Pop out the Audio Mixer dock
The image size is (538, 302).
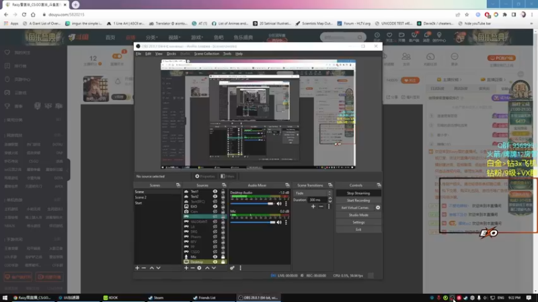(x=287, y=185)
